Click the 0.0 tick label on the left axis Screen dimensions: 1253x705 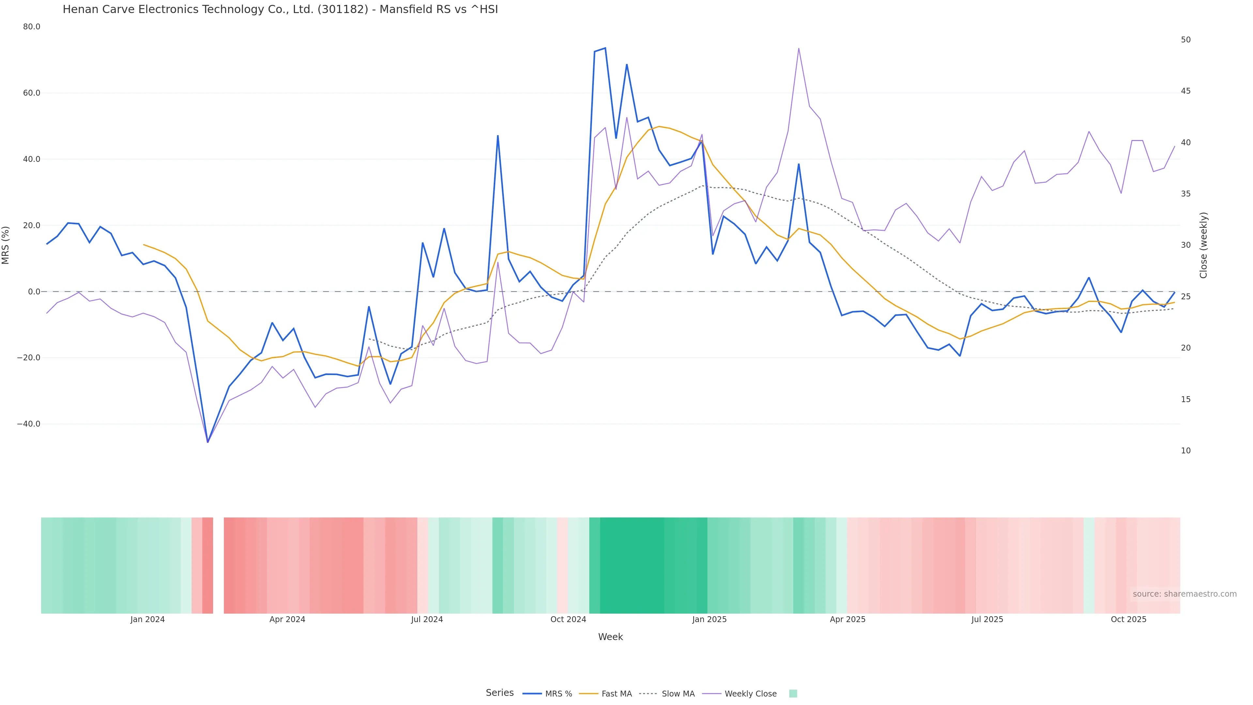pos(34,292)
